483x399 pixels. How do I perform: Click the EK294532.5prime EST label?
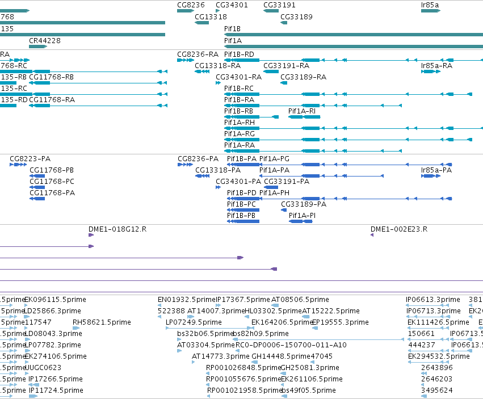click(x=439, y=356)
